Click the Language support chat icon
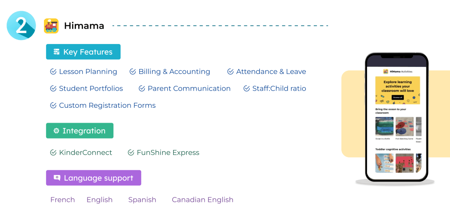The width and height of the screenshot is (450, 219). pos(57,178)
